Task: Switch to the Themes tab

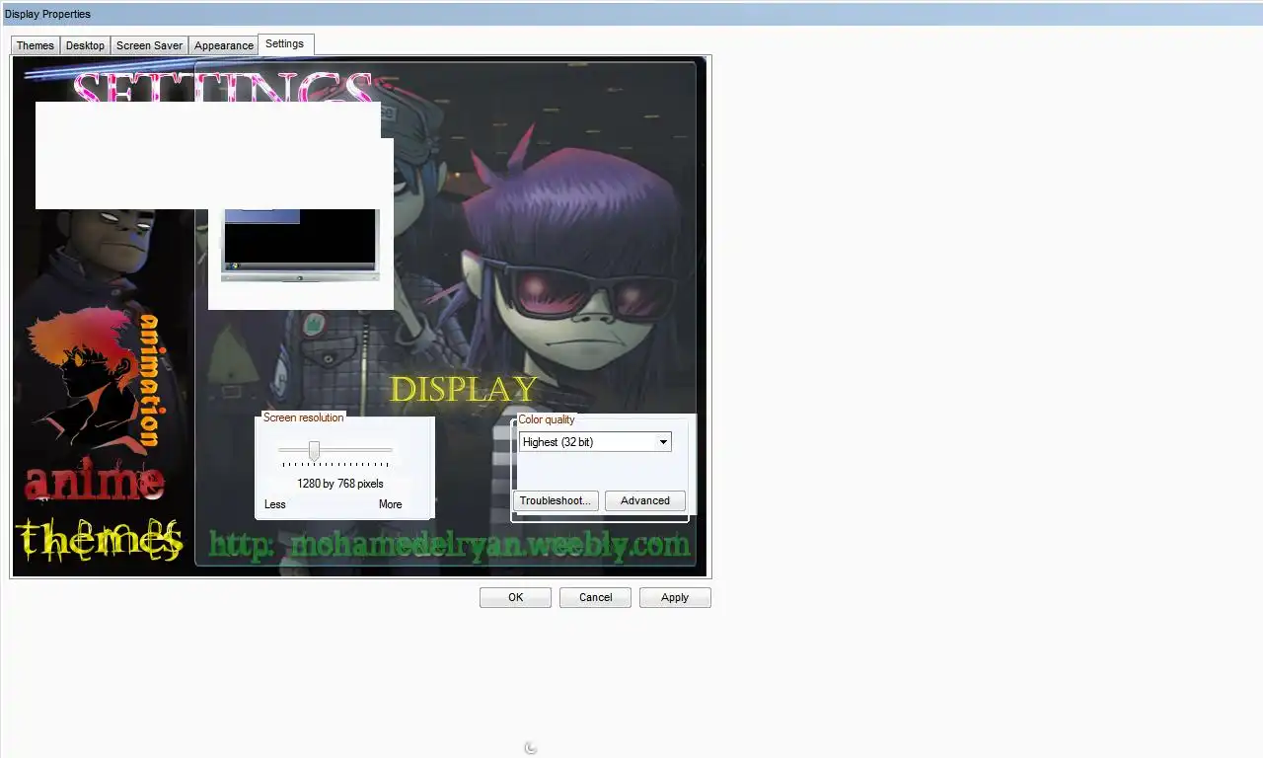Action: point(36,45)
